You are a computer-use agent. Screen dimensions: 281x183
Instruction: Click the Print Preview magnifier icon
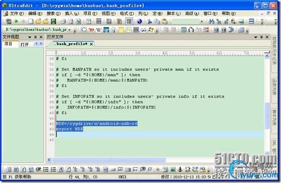(71, 22)
